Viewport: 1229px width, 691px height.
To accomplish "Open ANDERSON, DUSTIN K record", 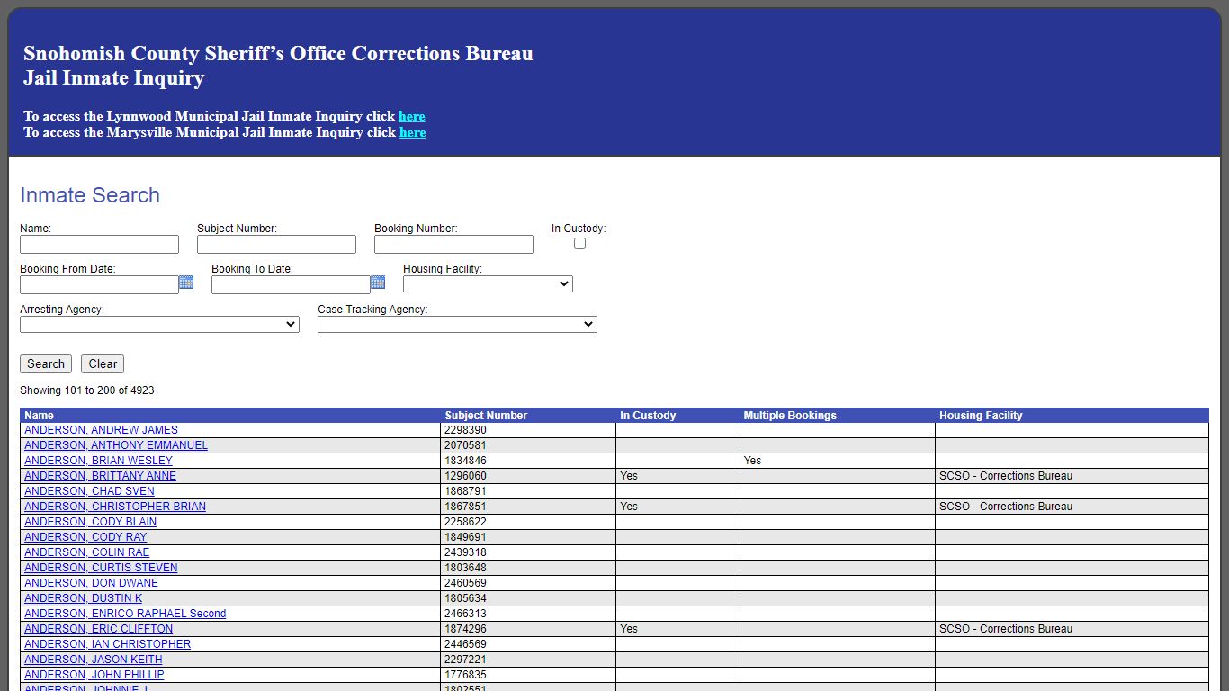I will (x=83, y=598).
